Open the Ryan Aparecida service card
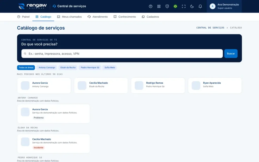This screenshot has width=259, height=162. pos(215,86)
